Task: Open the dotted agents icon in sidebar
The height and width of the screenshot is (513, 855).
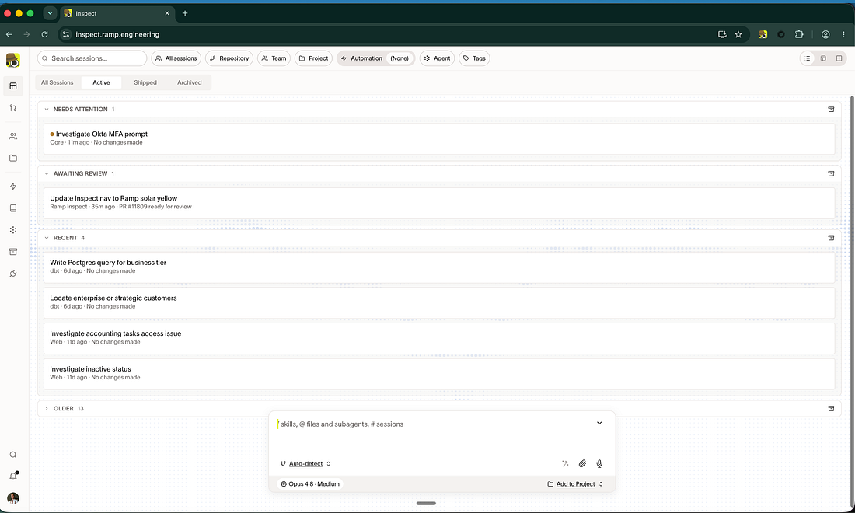Action: click(x=13, y=230)
